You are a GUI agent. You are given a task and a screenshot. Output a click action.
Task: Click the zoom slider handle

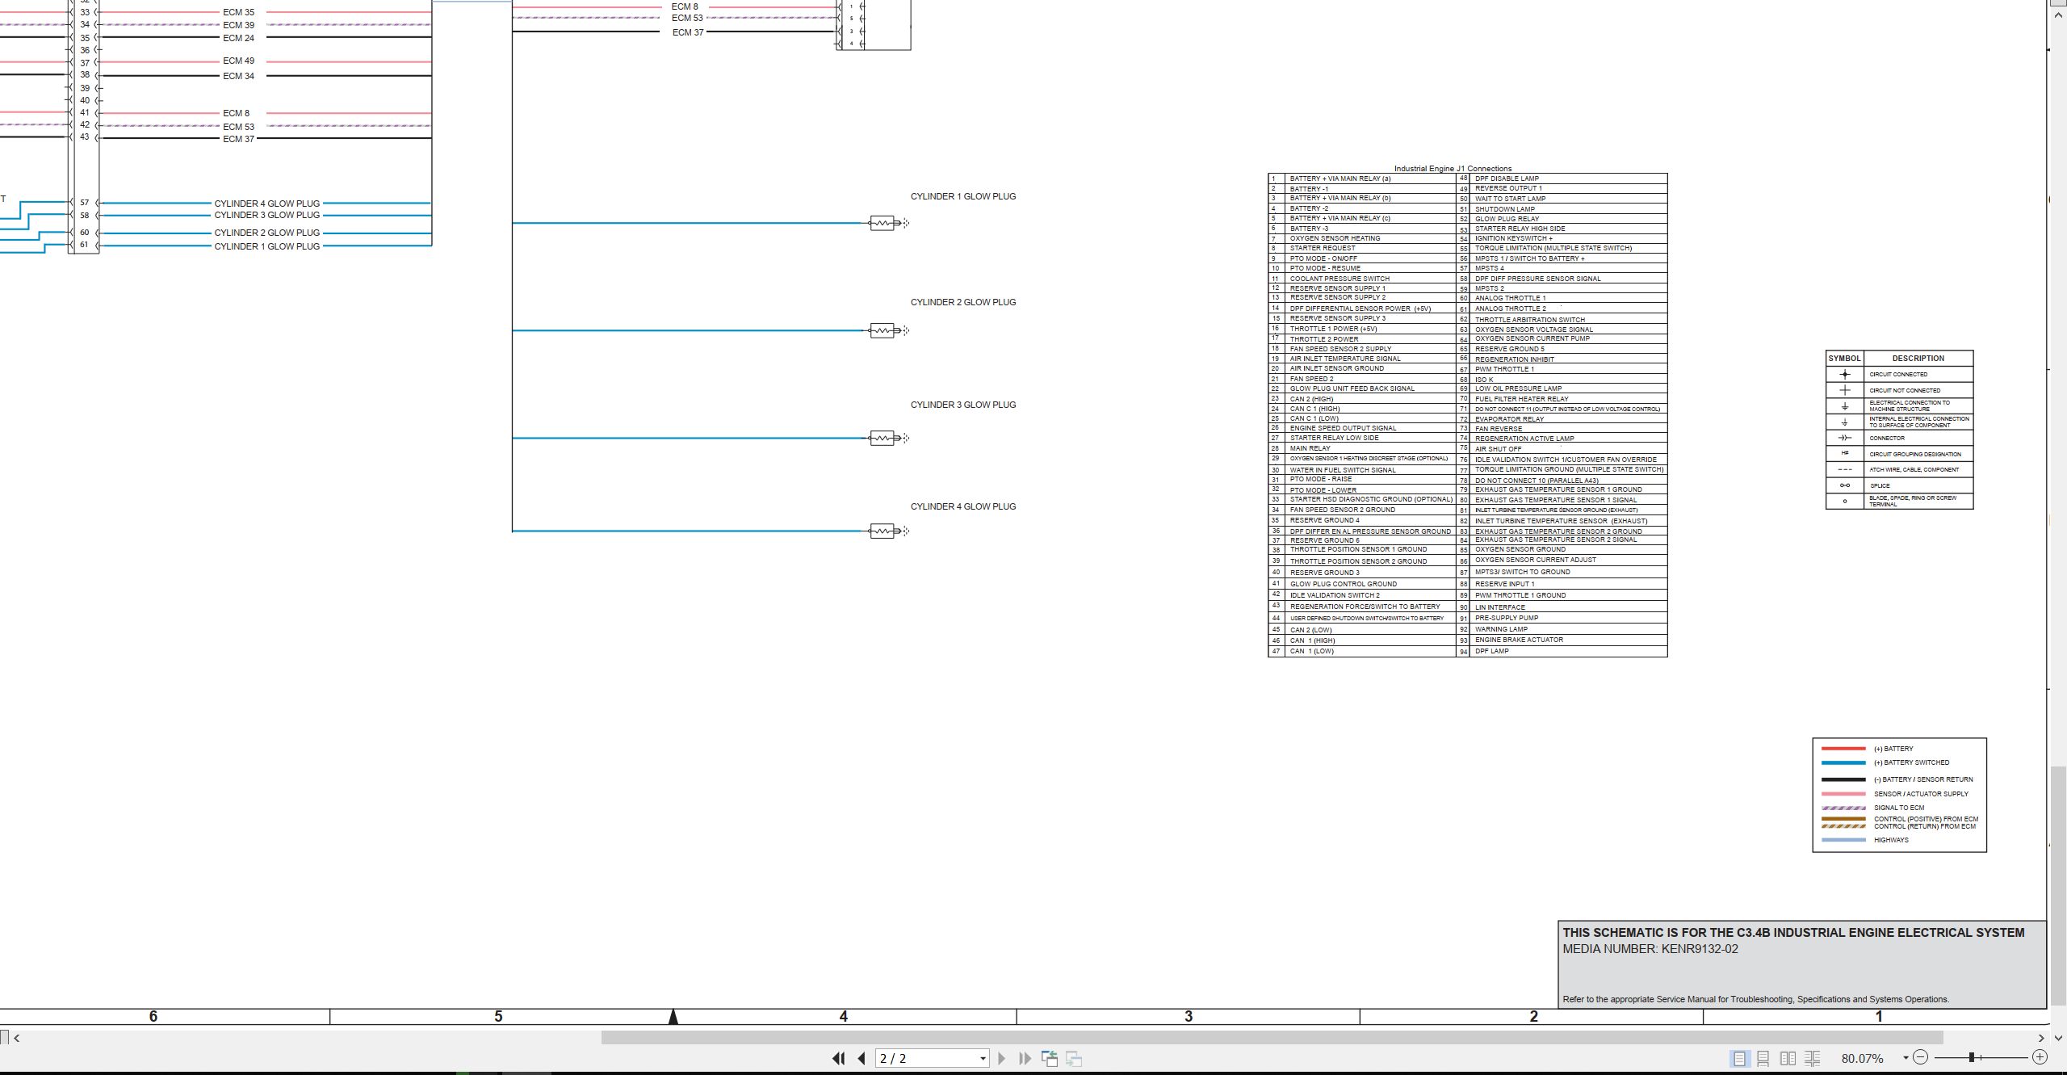pos(1972,1057)
